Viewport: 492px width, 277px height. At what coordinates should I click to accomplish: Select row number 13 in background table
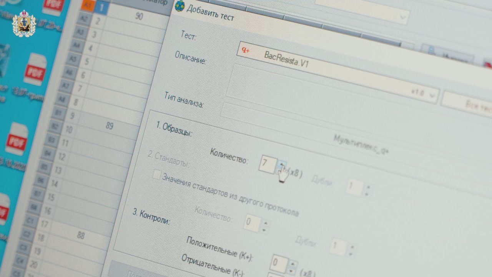[x=58, y=170]
